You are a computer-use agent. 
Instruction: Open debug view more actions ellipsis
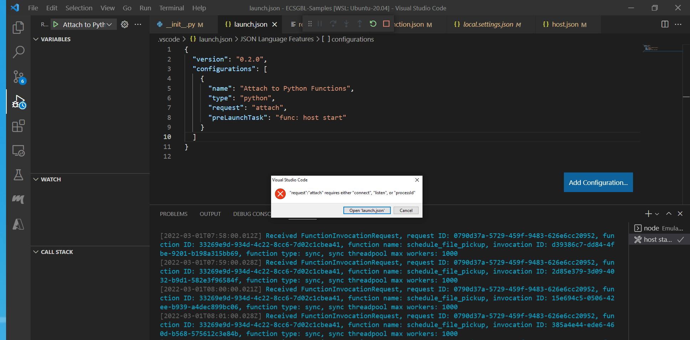point(138,24)
